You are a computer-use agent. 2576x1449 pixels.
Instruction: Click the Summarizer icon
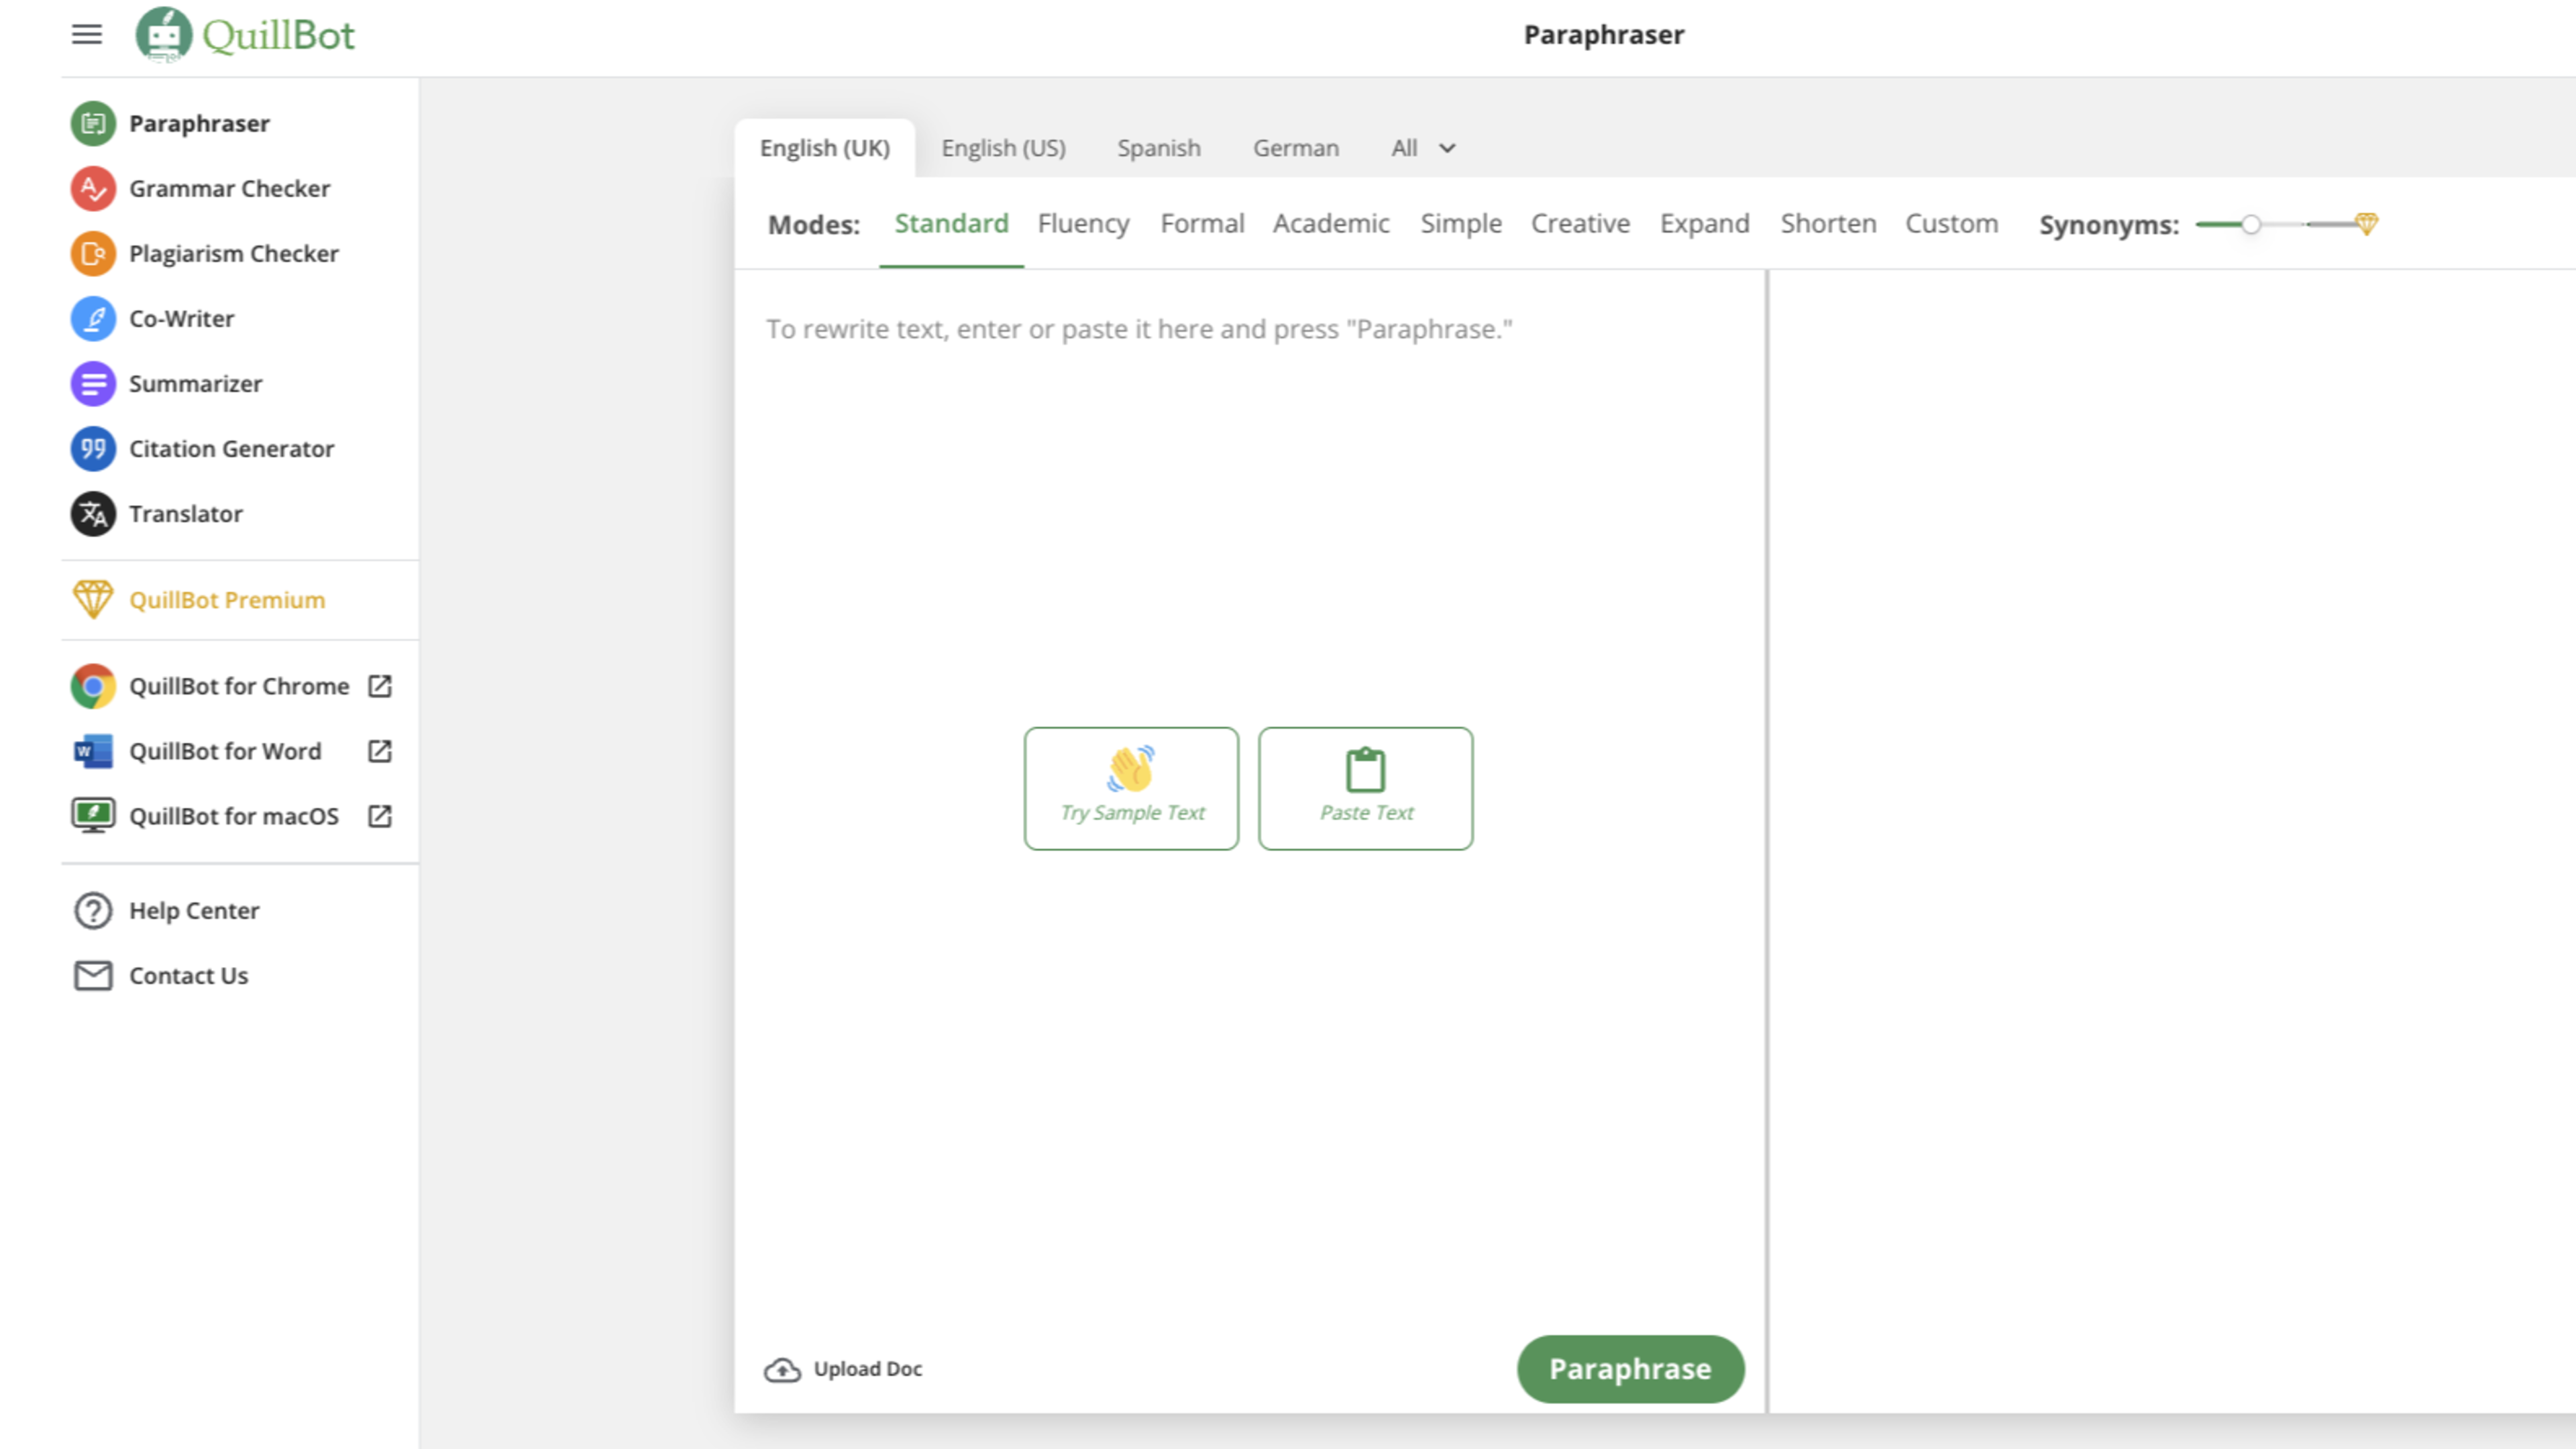(91, 382)
